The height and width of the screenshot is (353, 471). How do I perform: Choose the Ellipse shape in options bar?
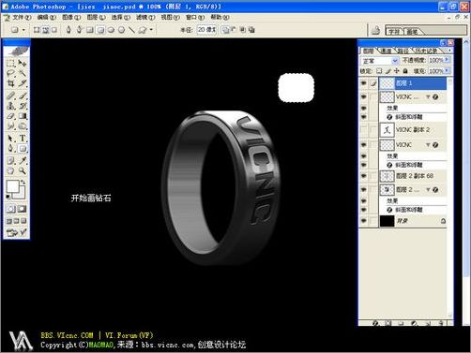click(111, 30)
